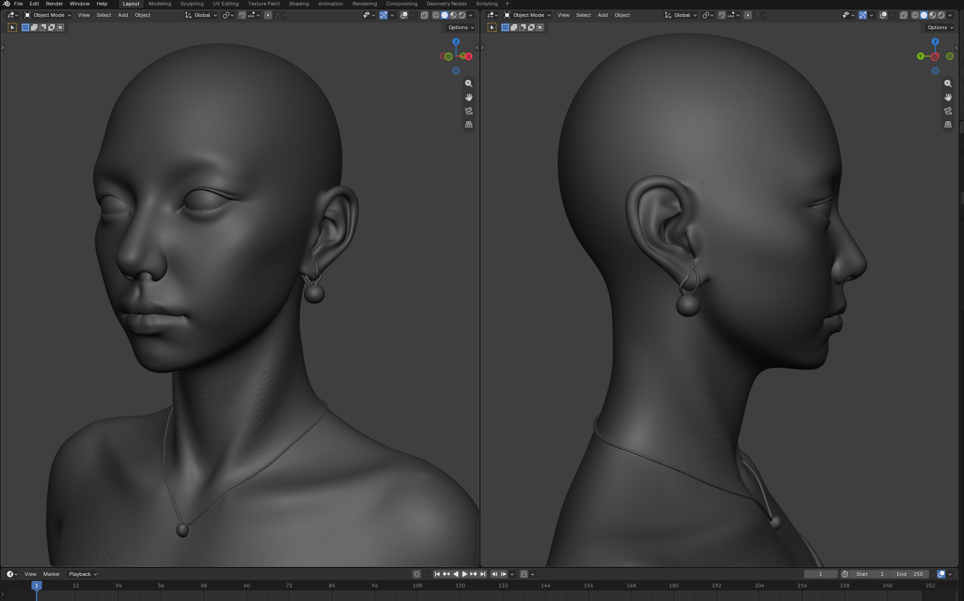Toggle camera view in left viewport
The image size is (964, 601).
[468, 111]
